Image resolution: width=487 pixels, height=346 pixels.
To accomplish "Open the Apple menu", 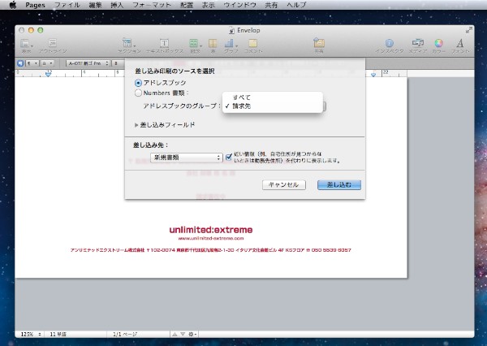I will [x=13, y=5].
